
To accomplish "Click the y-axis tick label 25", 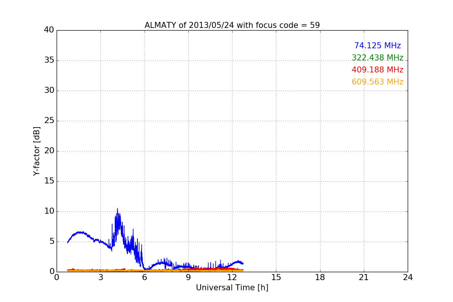I will click(x=49, y=121).
